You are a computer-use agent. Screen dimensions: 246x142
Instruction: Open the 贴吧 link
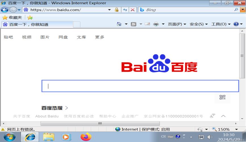[x=8, y=37]
